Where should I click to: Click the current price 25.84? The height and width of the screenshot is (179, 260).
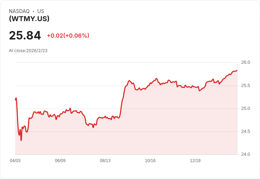(25, 36)
